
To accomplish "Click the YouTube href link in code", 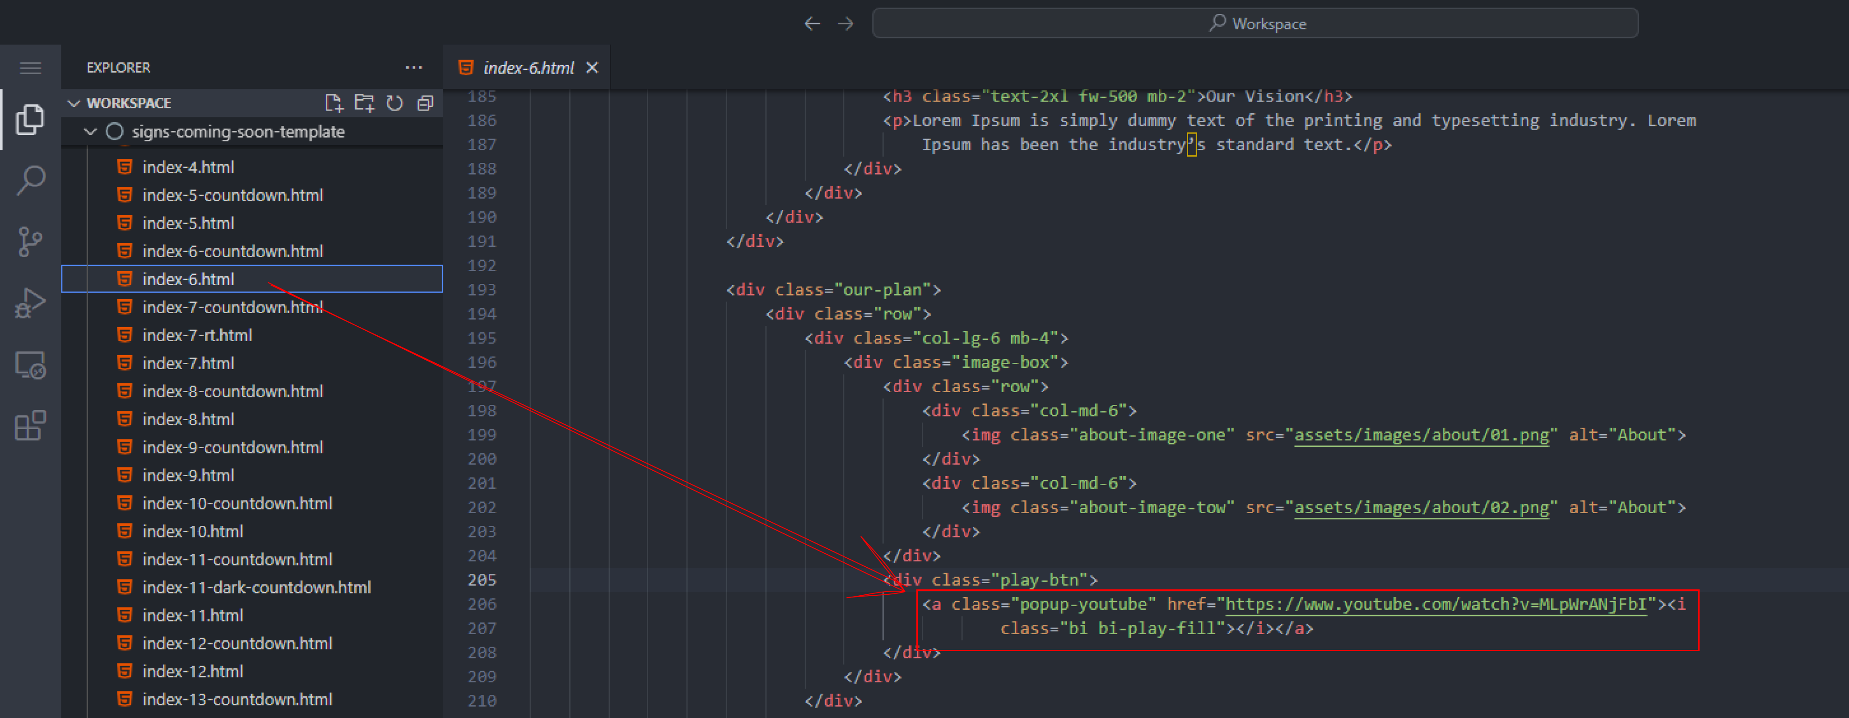I will [1436, 605].
